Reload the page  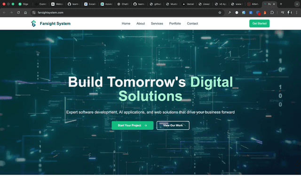point(18,13)
